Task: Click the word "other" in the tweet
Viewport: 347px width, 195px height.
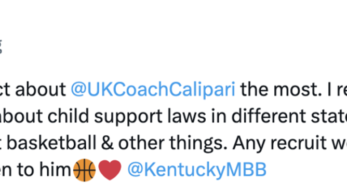Action: (x=141, y=143)
